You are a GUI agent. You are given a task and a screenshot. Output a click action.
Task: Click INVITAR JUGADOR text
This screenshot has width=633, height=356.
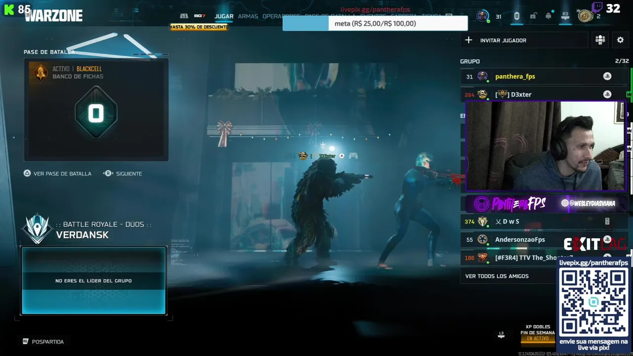503,40
